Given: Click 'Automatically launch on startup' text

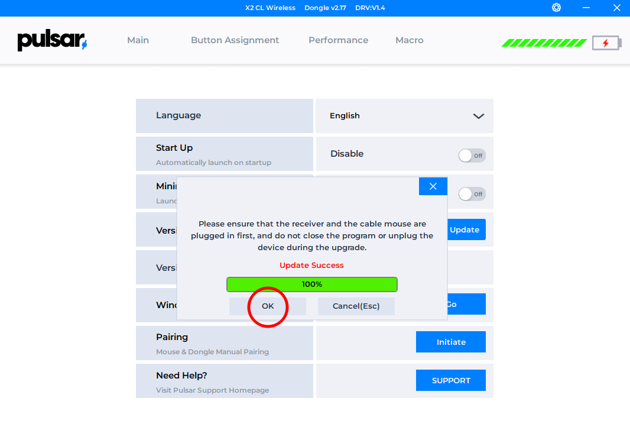Looking at the screenshot, I should click(x=214, y=163).
